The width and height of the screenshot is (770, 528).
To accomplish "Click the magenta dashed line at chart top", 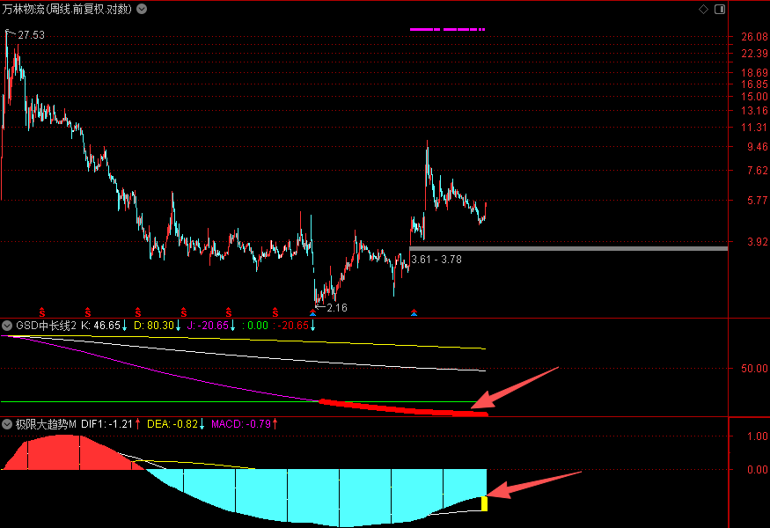I will [x=447, y=30].
